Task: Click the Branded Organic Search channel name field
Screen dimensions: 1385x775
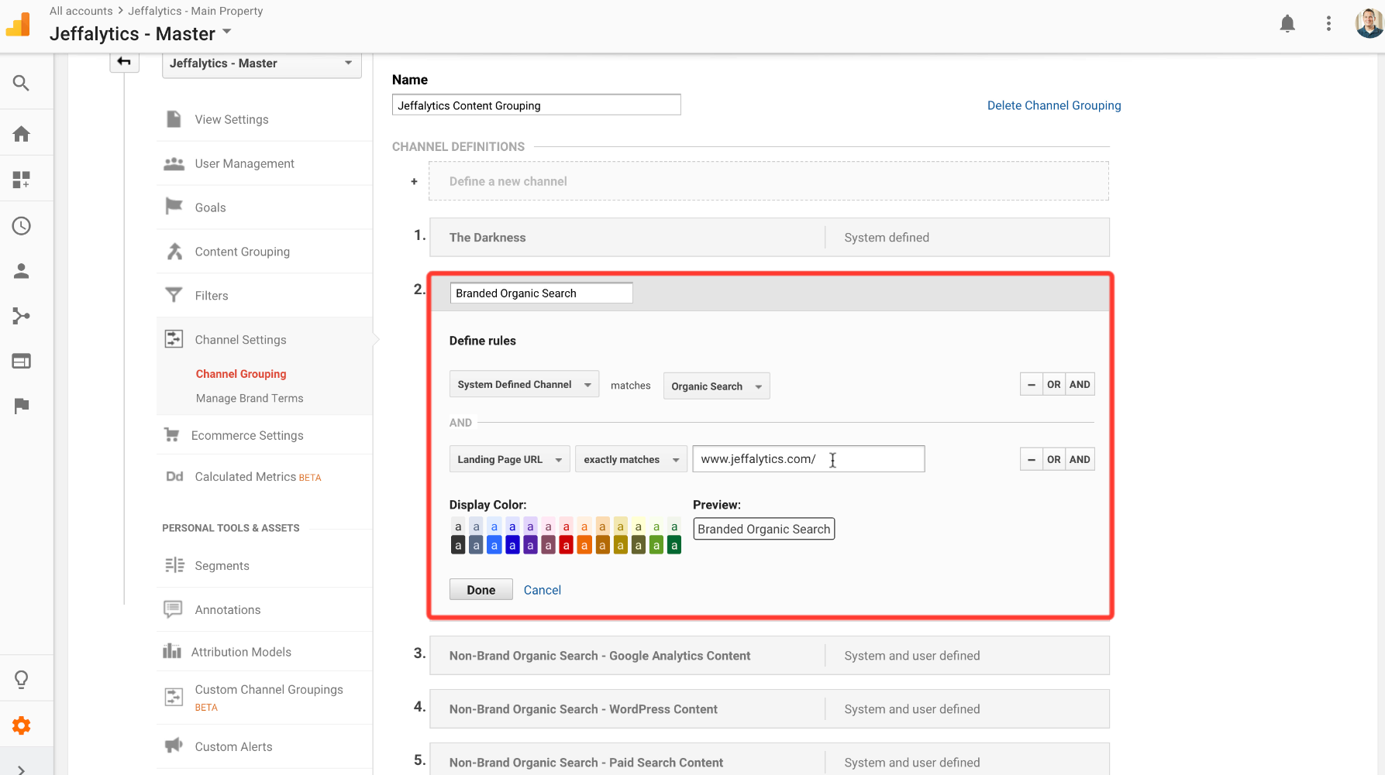Action: [541, 293]
